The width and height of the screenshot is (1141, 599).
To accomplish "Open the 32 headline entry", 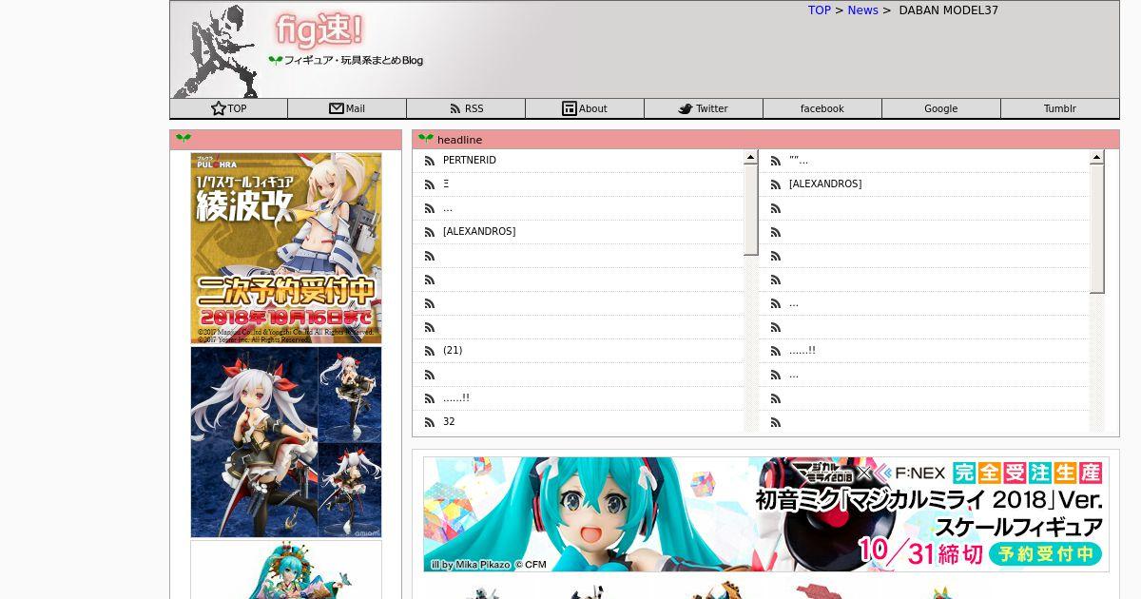I will pyautogui.click(x=449, y=422).
